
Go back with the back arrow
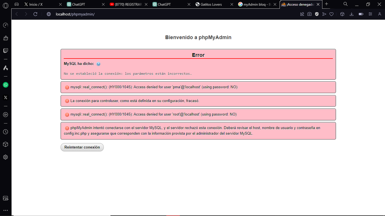point(17,14)
